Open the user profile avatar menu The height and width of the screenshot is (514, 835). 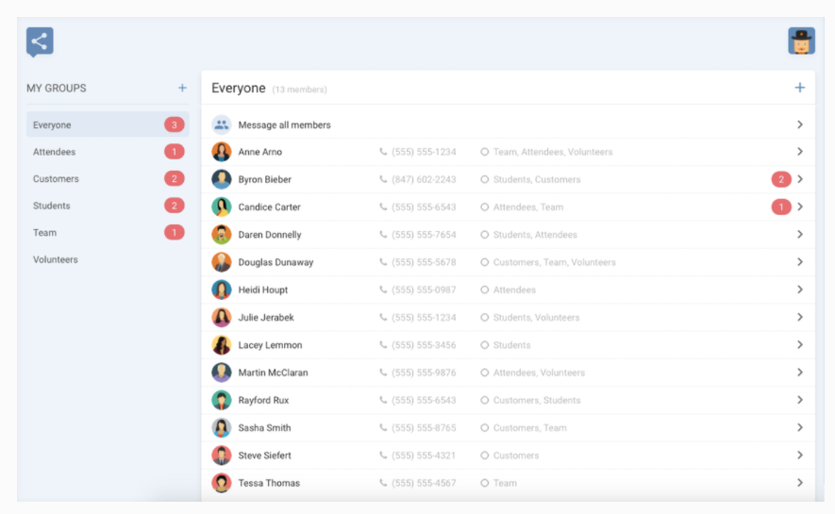pyautogui.click(x=801, y=41)
